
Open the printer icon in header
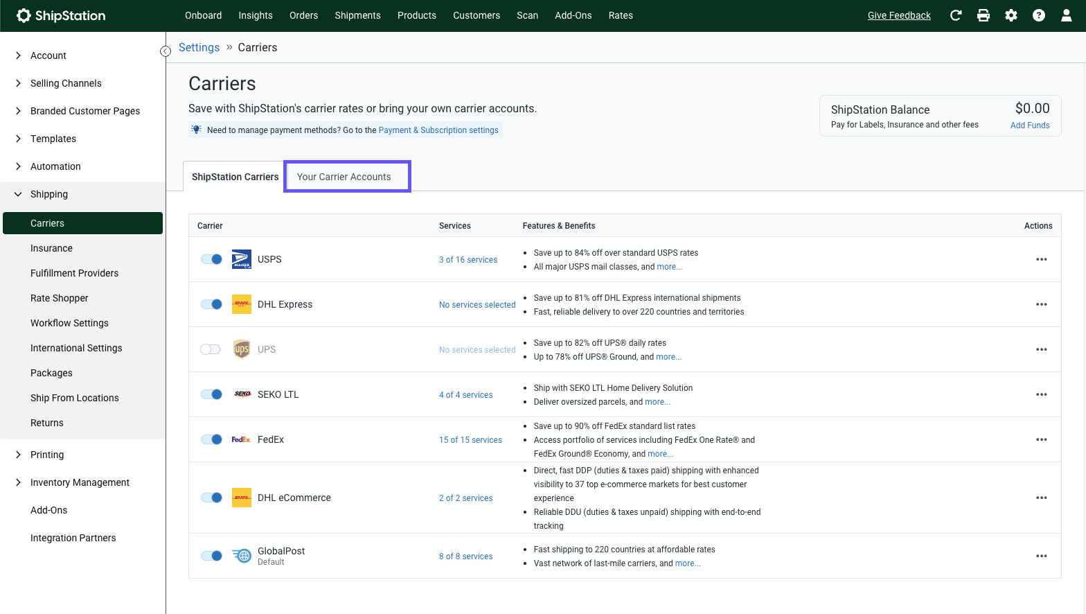click(983, 15)
